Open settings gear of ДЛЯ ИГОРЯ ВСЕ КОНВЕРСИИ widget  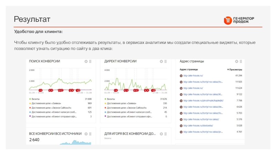[x=161, y=134]
